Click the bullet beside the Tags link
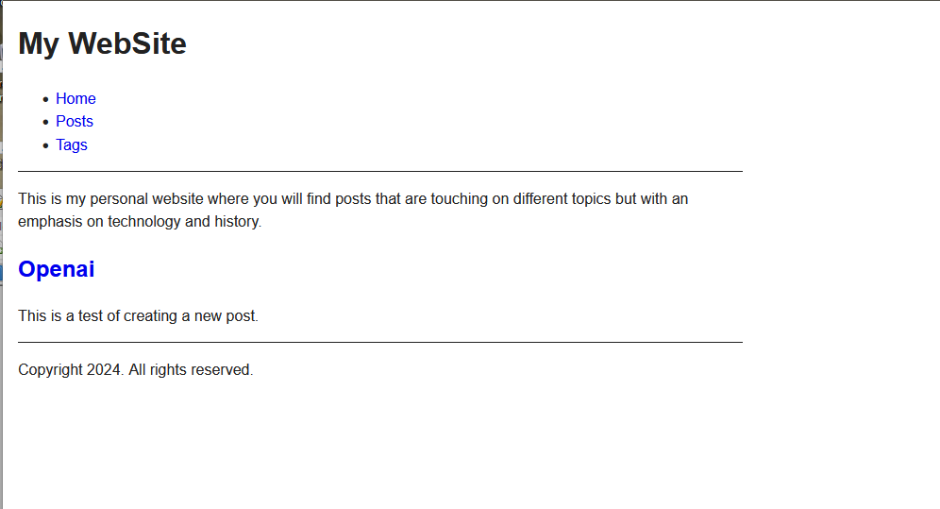 (44, 145)
